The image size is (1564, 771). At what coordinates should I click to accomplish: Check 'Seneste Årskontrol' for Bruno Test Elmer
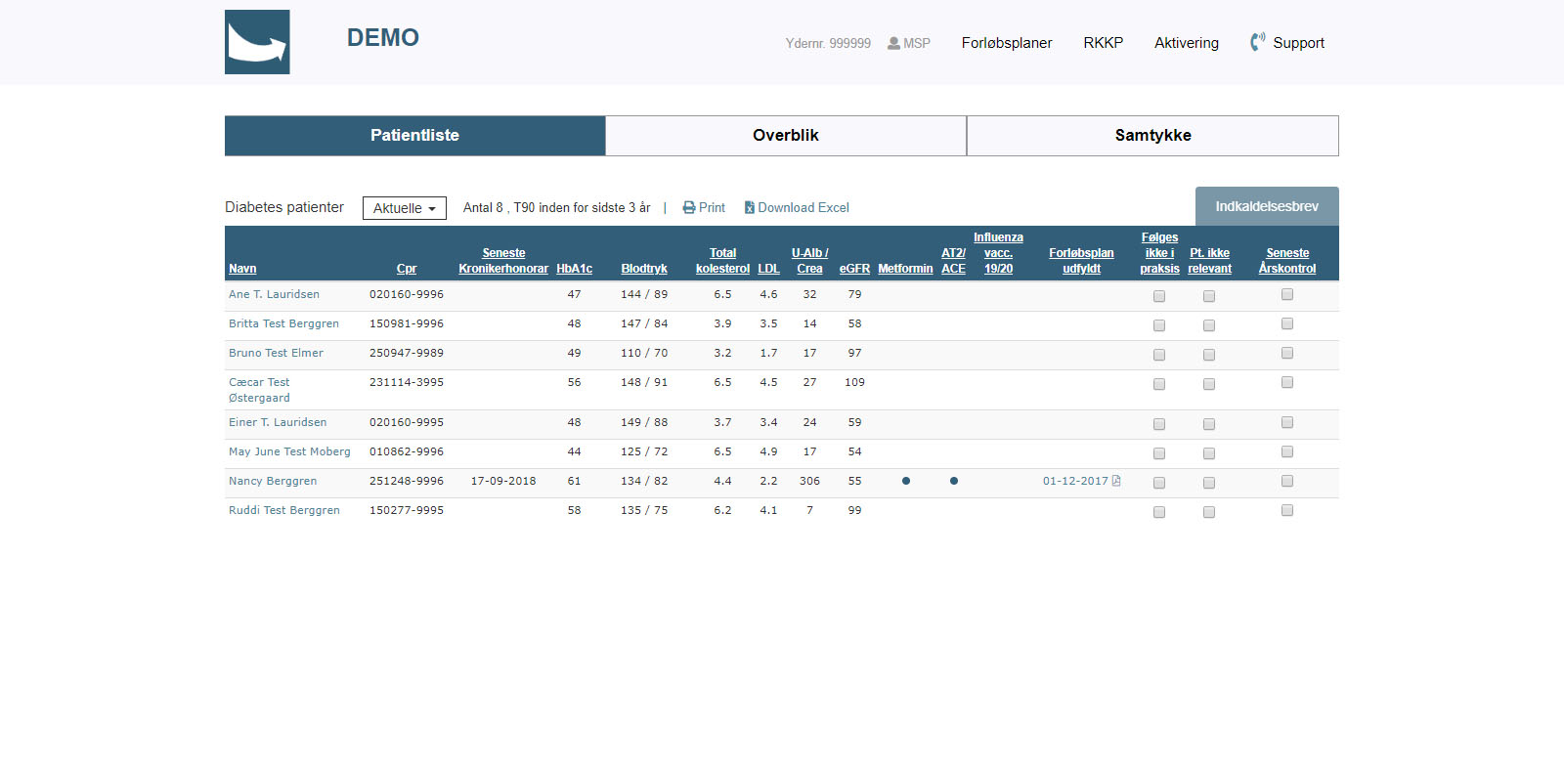(x=1287, y=353)
